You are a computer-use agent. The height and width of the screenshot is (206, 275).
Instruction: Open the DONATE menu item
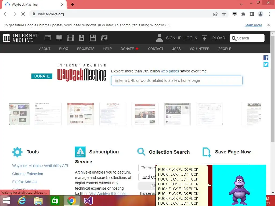click(130, 49)
